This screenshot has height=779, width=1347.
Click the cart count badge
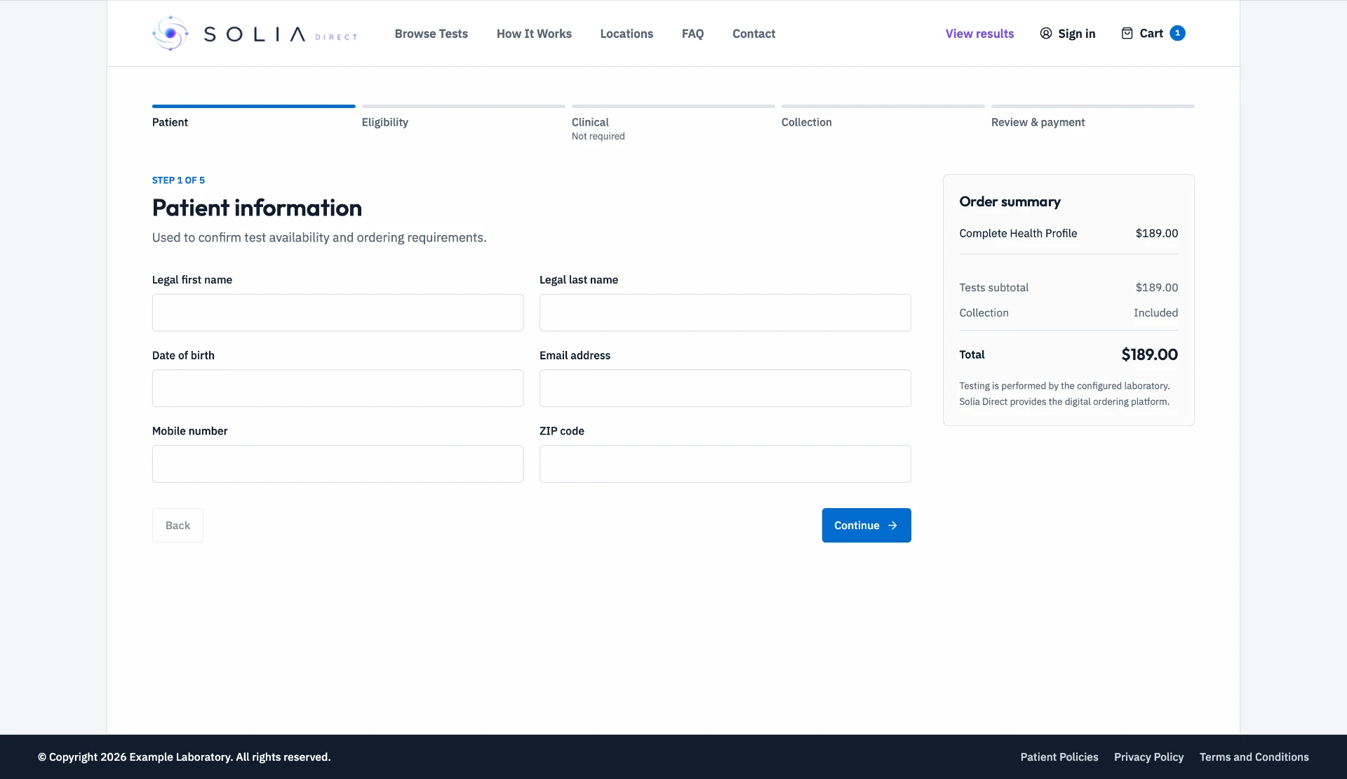pyautogui.click(x=1177, y=33)
